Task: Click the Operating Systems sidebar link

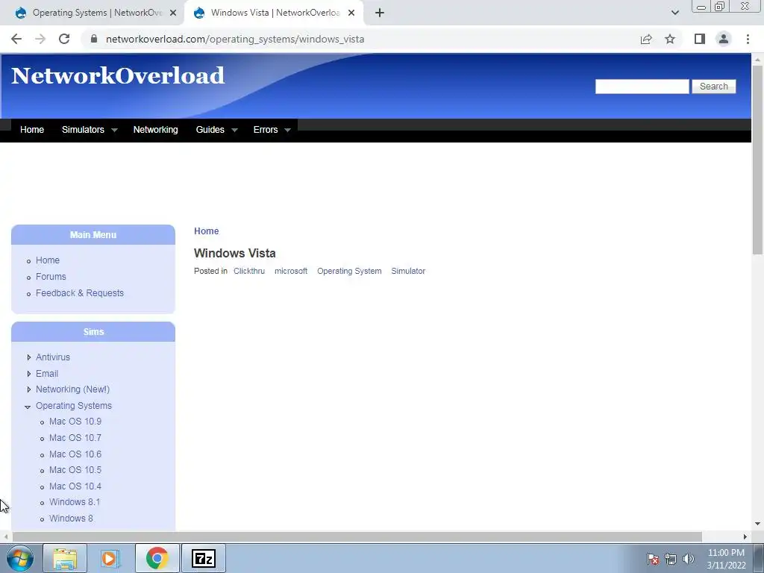Action: [74, 405]
